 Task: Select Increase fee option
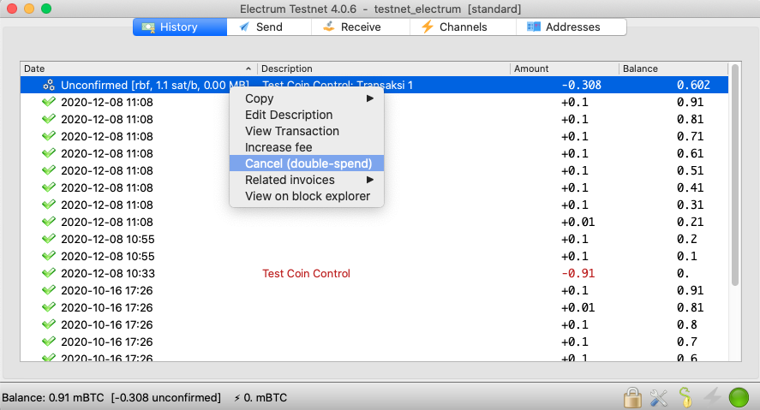(307, 147)
